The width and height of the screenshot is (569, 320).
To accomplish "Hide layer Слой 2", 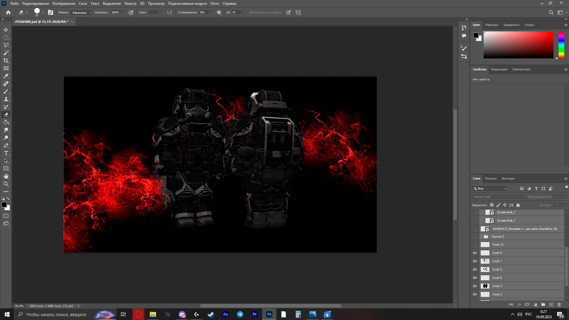I will coord(475,294).
